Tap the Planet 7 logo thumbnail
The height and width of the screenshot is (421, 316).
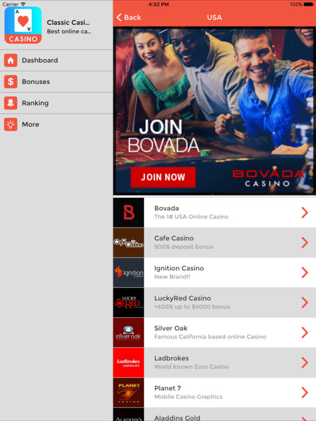pyautogui.click(x=128, y=392)
